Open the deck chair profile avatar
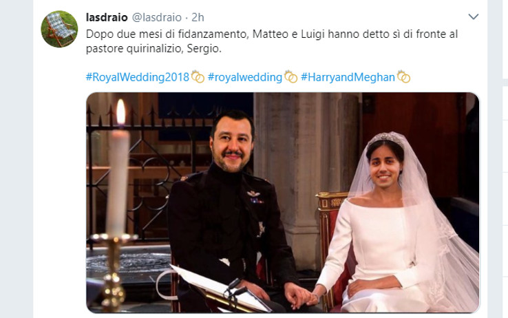This screenshot has width=508, height=318. (x=59, y=29)
